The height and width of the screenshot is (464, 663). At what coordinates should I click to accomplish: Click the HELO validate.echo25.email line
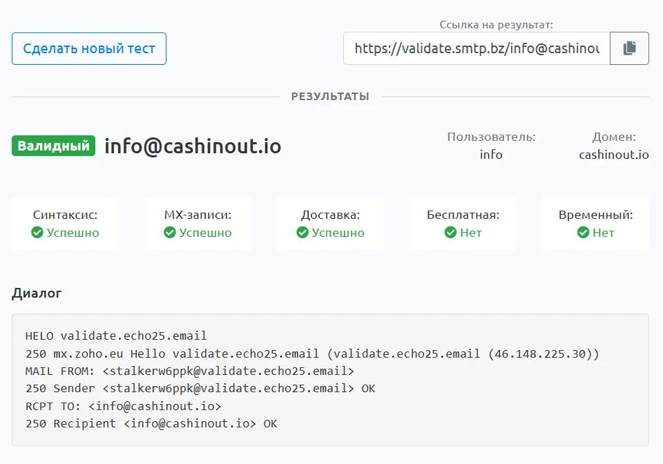coord(116,336)
